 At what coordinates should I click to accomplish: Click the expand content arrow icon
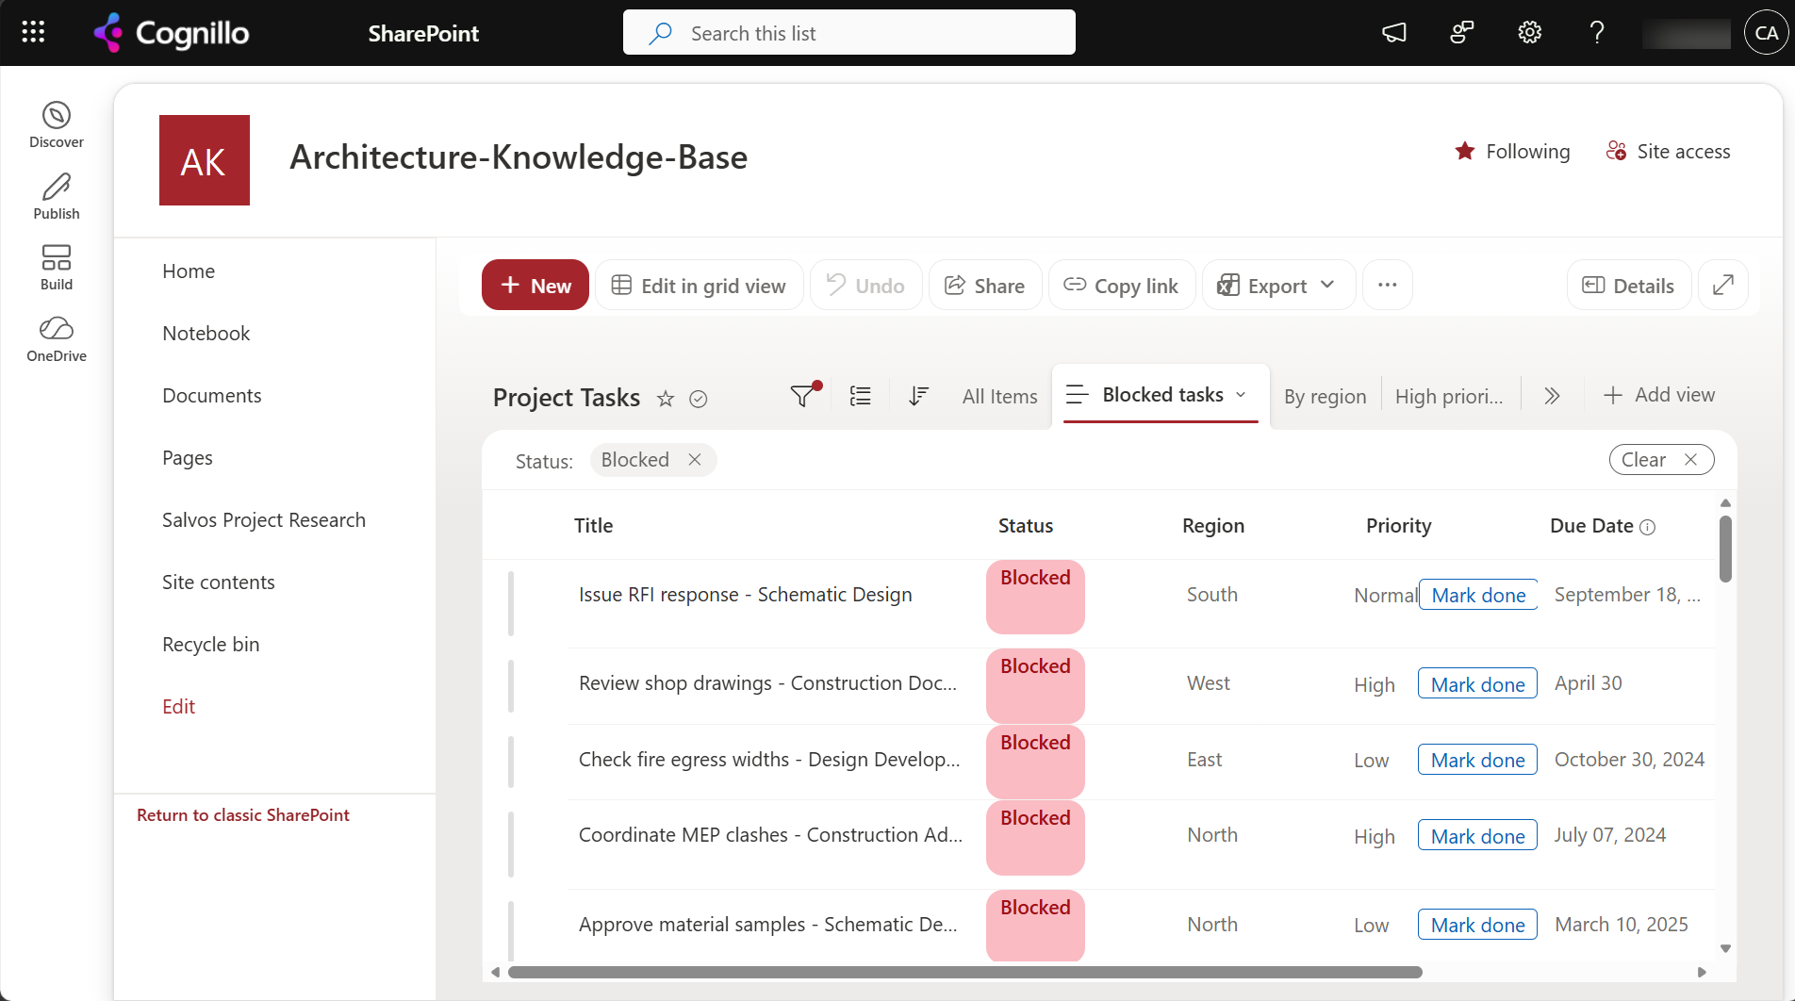[1723, 285]
